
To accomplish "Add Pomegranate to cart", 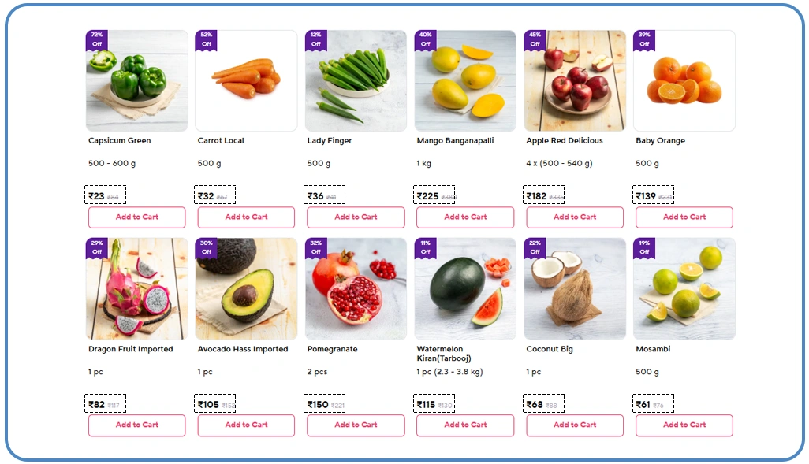I will (356, 425).
